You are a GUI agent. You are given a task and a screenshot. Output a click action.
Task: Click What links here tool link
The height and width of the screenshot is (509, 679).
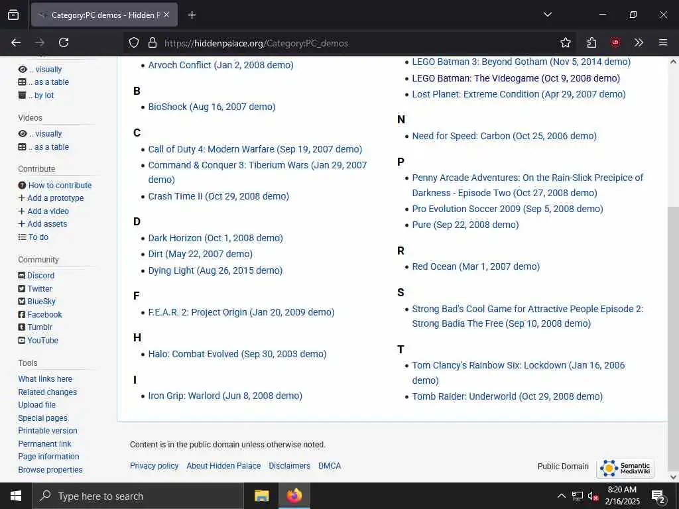[x=45, y=378]
